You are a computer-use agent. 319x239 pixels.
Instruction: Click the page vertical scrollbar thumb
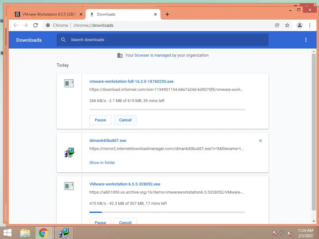point(314,132)
